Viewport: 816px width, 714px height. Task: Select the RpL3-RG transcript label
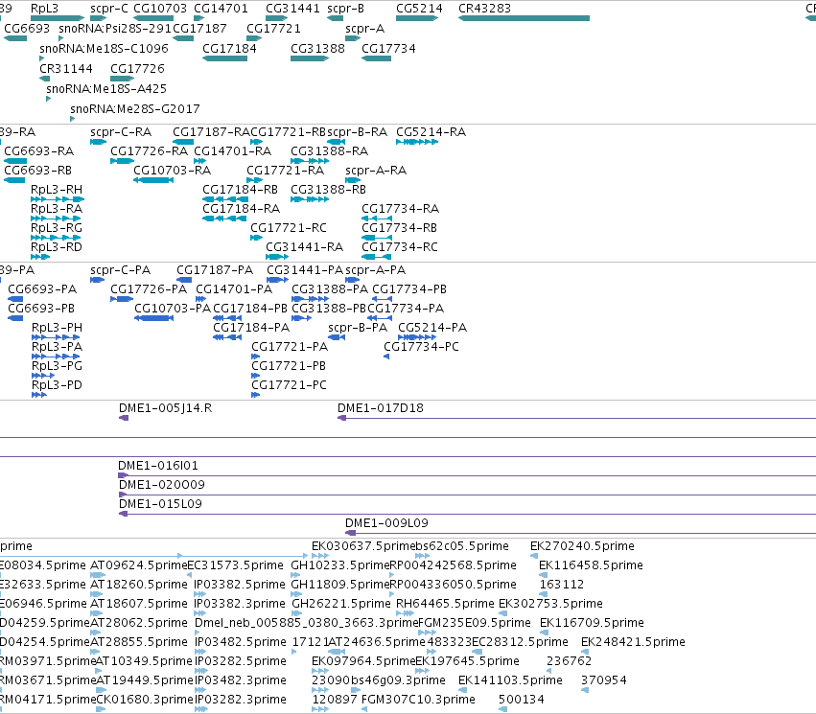pyautogui.click(x=57, y=228)
